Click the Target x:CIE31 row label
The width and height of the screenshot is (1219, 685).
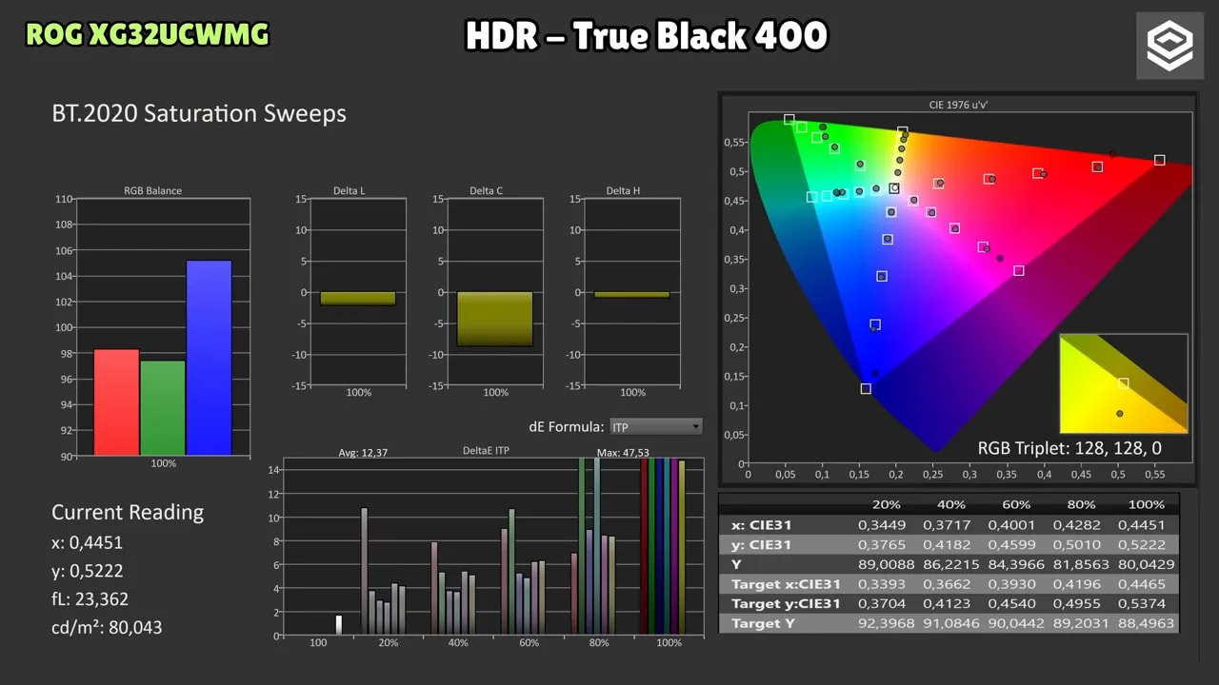coord(786,584)
